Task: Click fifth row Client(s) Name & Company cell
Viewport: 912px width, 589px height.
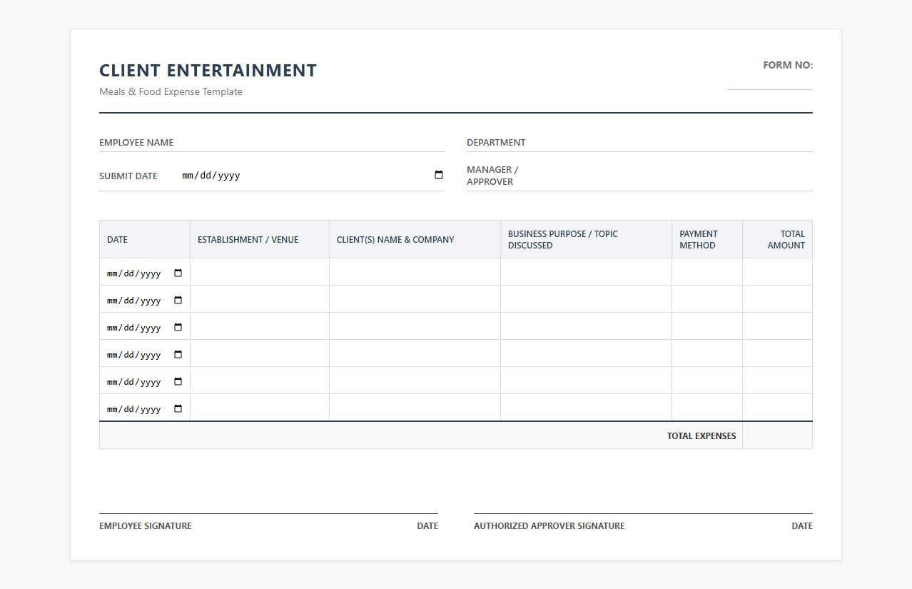Action: coord(415,381)
